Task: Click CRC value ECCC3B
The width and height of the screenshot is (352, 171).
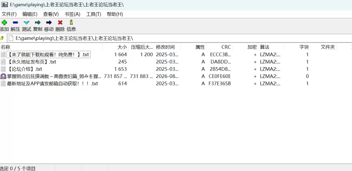Action: click(220, 54)
